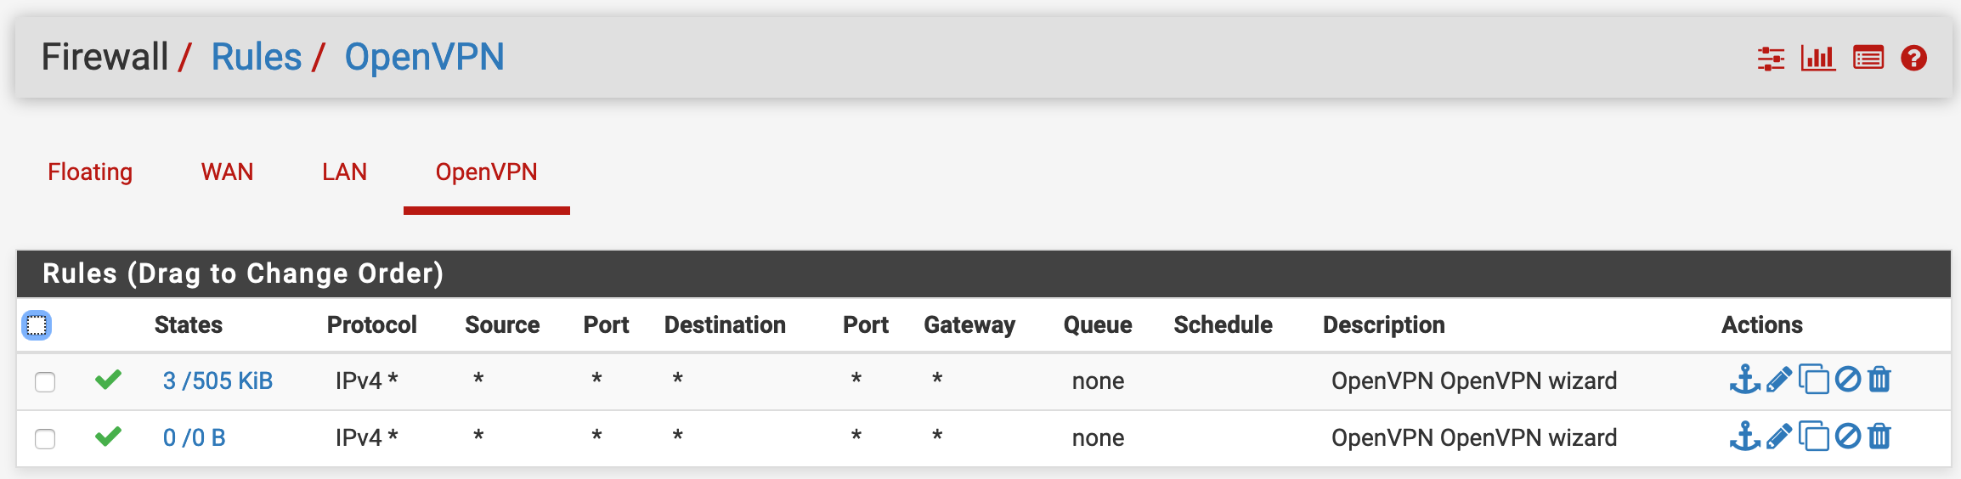The image size is (1961, 479).
Task: Open related status bar chart icon
Action: (1818, 59)
